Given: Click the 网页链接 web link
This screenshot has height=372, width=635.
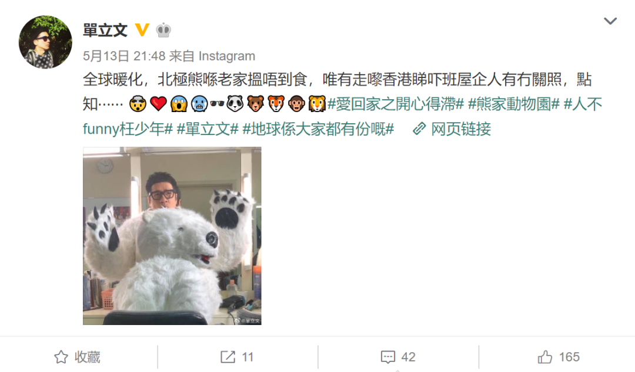Looking at the screenshot, I should [x=461, y=129].
